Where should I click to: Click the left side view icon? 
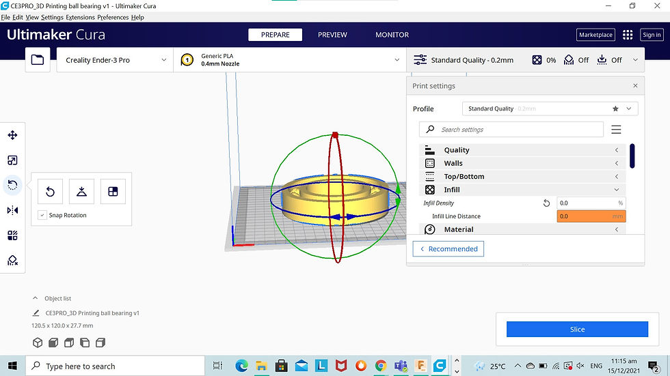coord(85,343)
